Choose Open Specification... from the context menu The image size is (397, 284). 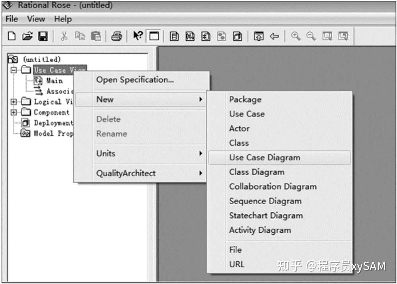tap(135, 80)
